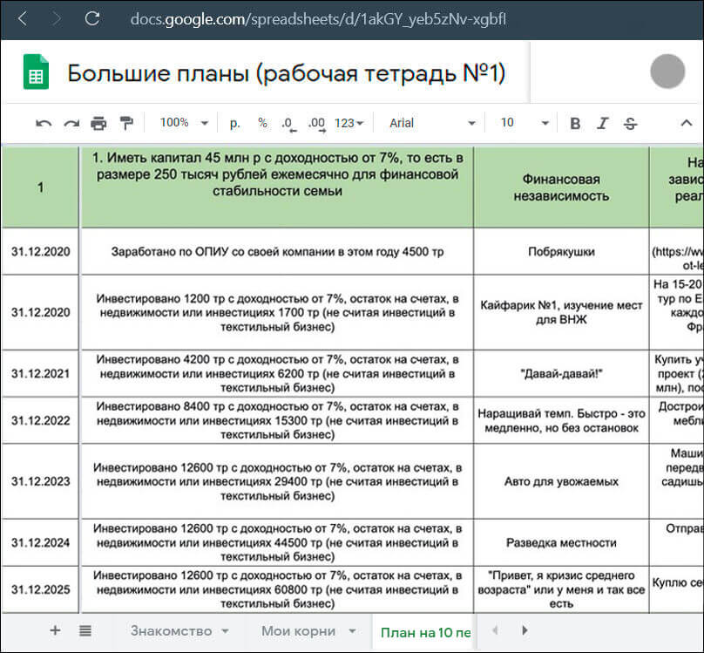Collapse the menus with the up chevron

pyautogui.click(x=686, y=123)
